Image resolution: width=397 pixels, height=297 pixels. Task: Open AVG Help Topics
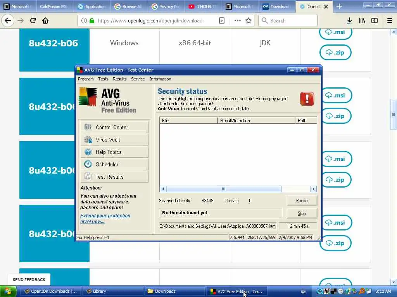[114, 152]
